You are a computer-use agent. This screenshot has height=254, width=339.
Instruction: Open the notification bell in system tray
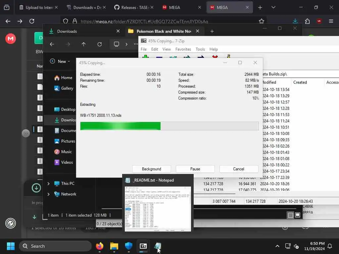[x=330, y=246]
